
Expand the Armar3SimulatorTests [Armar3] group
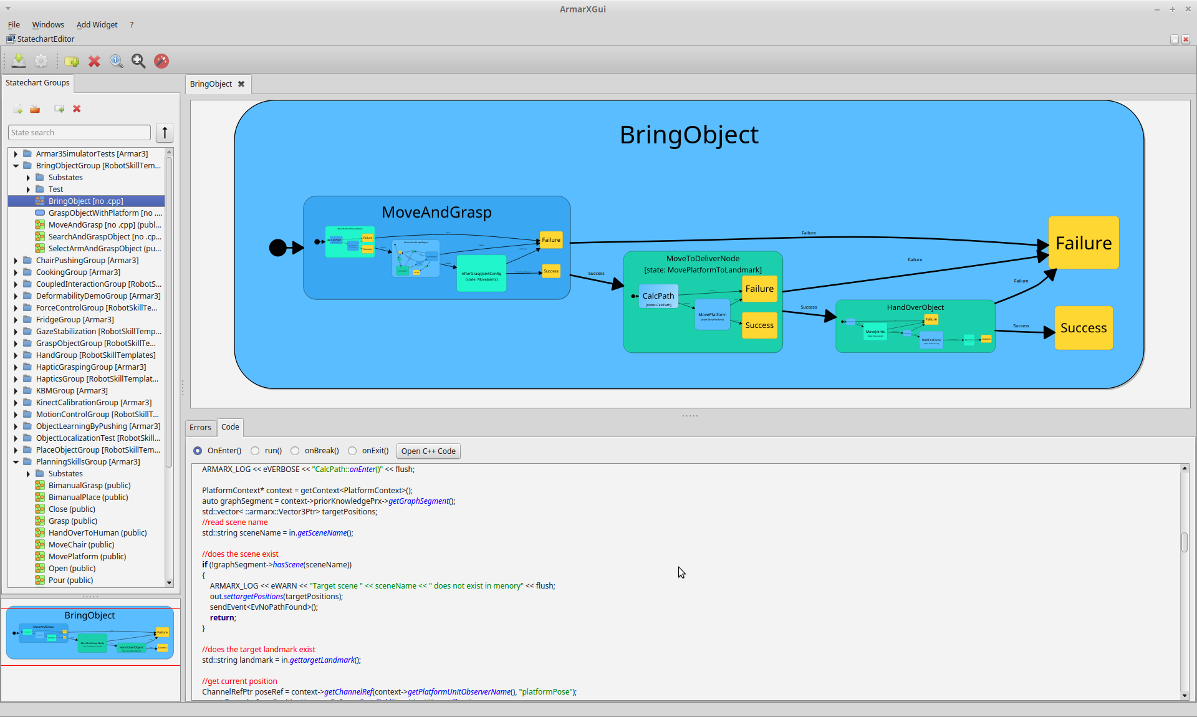pyautogui.click(x=16, y=153)
